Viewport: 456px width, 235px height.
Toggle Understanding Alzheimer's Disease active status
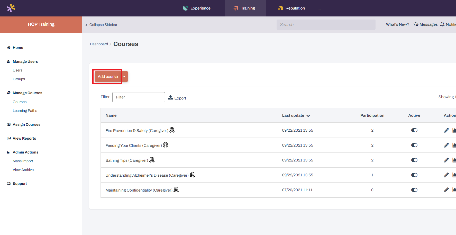(414, 175)
